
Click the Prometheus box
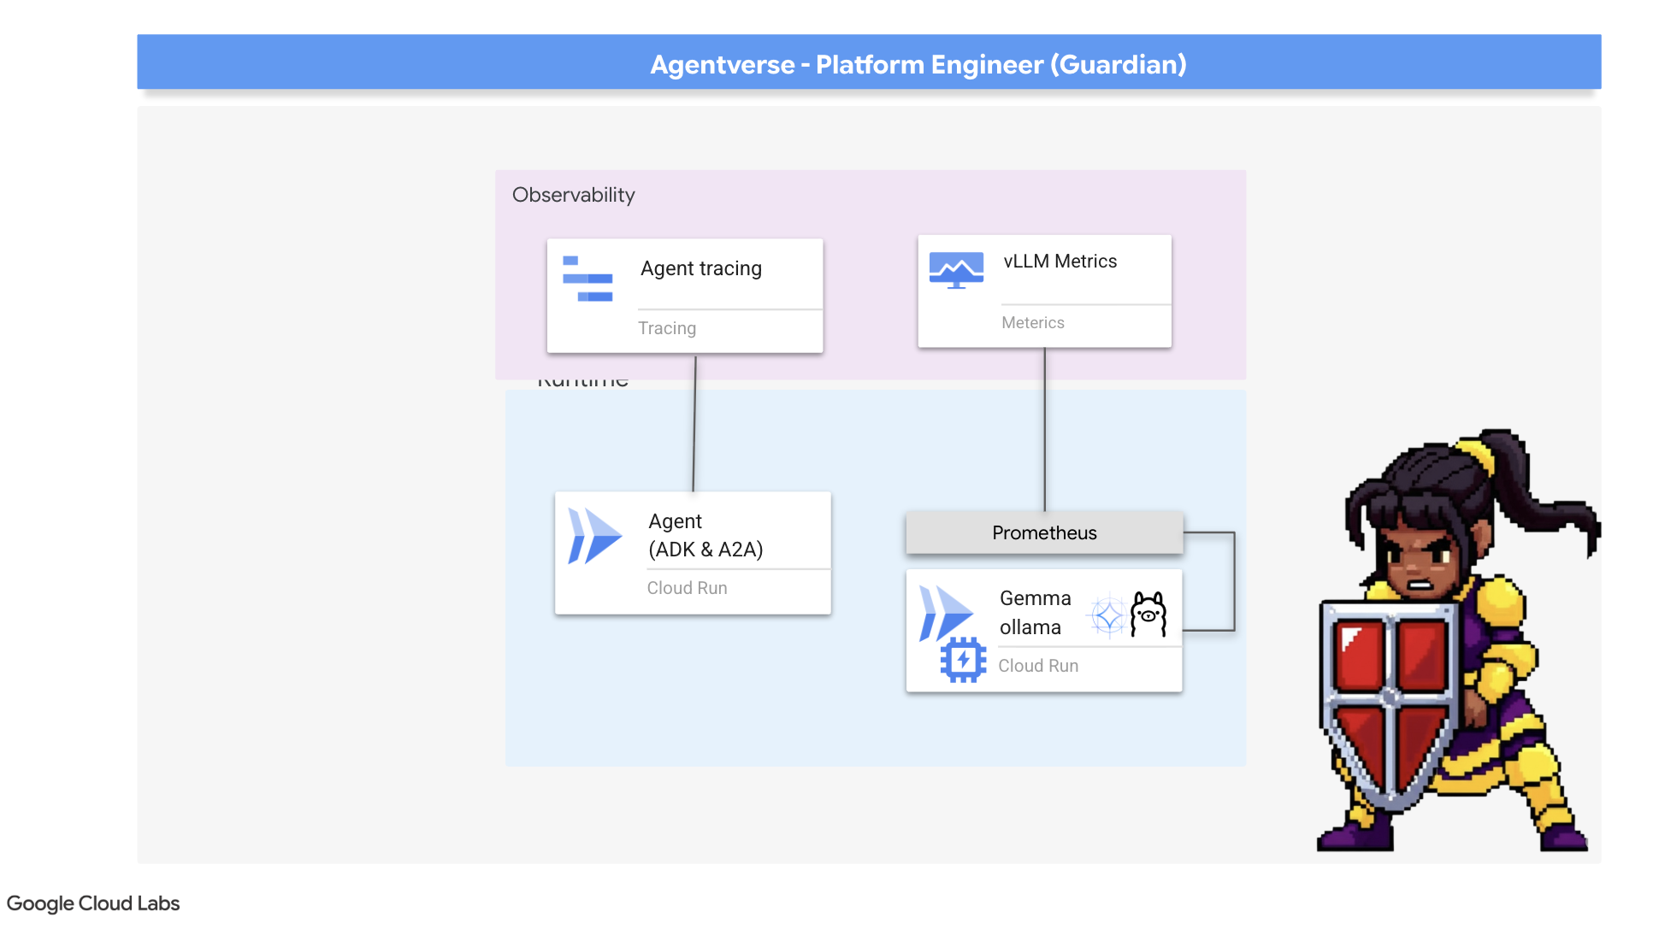tap(1044, 532)
